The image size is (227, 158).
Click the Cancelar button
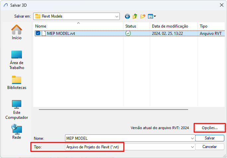pos(210,147)
